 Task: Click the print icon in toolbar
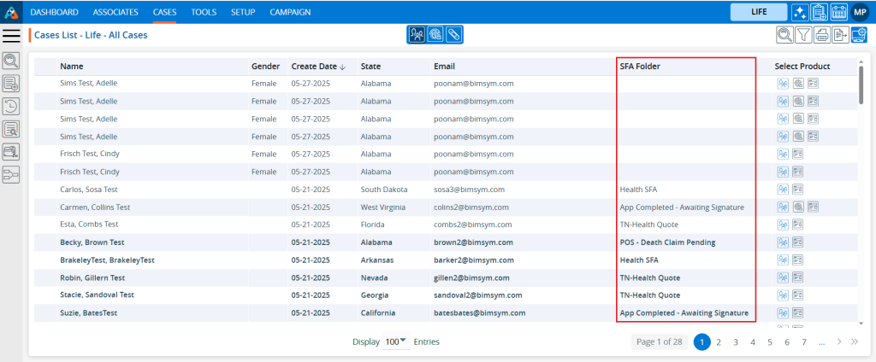[822, 35]
